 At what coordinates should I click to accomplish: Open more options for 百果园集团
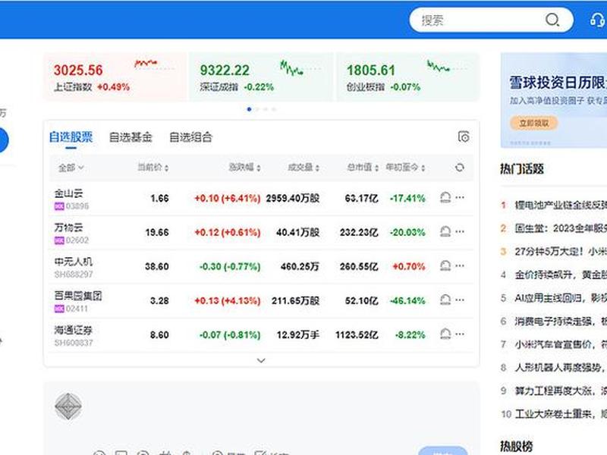coord(460,300)
